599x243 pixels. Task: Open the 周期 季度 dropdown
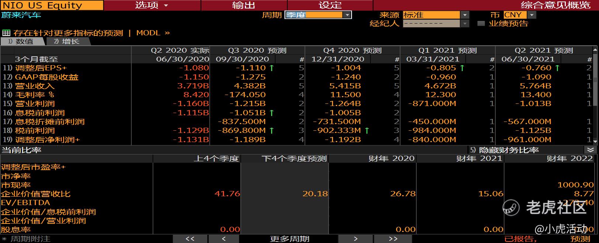318,15
